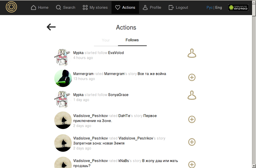Click plus icon for Запретная зона row
Viewport: 256px width, 168px height.
click(x=192, y=142)
